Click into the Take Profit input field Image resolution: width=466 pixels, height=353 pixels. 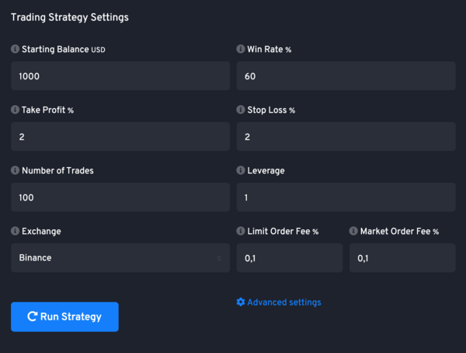120,137
